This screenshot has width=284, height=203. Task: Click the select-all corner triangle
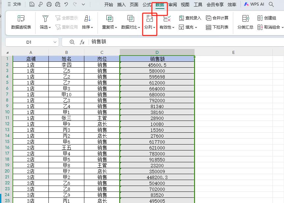8,53
